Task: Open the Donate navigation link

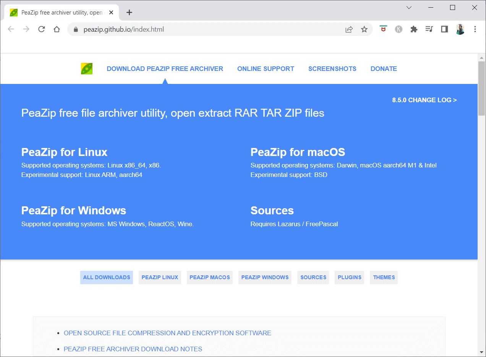Action: click(x=384, y=69)
